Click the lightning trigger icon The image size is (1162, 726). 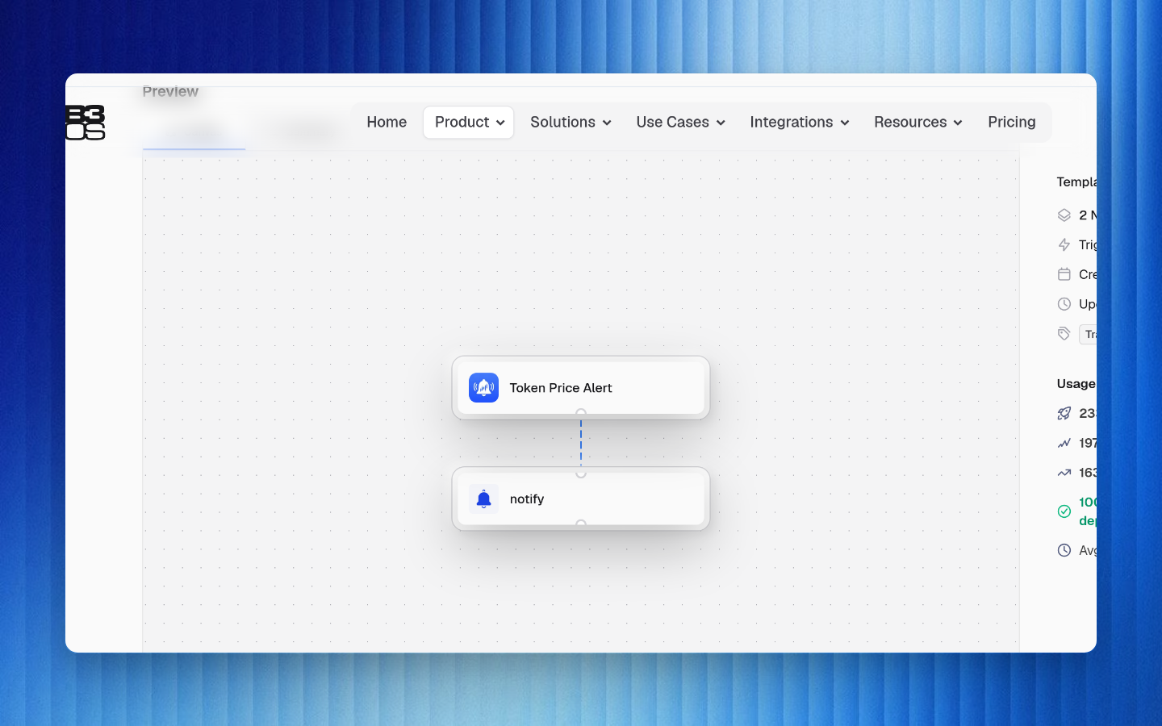[1064, 245]
